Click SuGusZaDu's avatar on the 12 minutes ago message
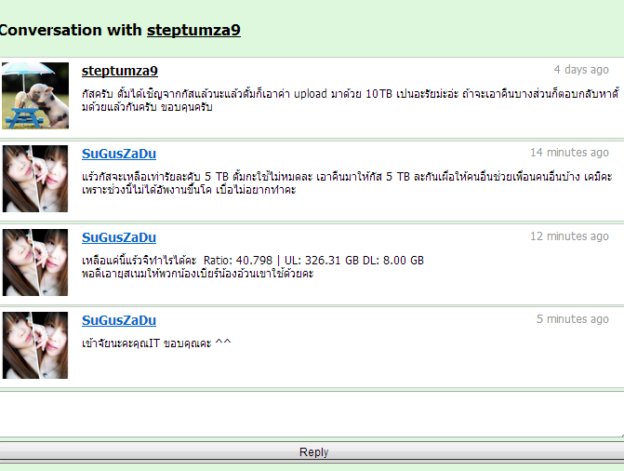624x471 pixels. click(34, 262)
